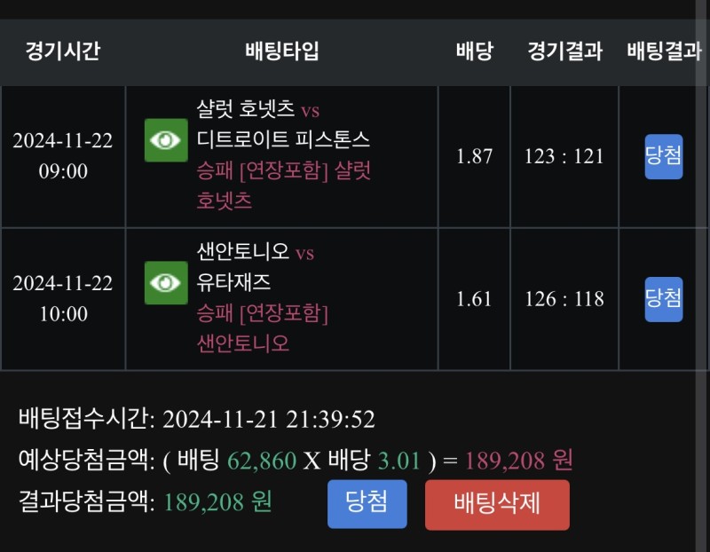
Task: Click the 배팅결과 column header
Action: click(664, 51)
